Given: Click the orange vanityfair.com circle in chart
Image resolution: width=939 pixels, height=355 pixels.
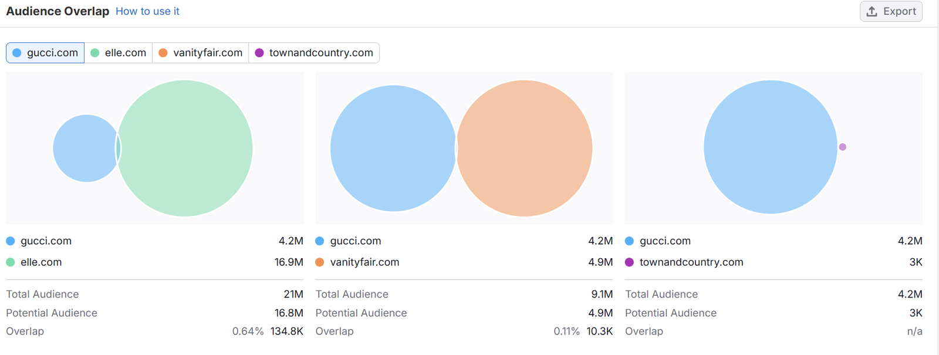Looking at the screenshot, I should click(525, 148).
